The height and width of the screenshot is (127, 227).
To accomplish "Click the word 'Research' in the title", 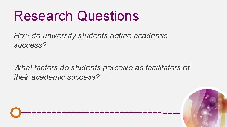I will (x=43, y=16).
